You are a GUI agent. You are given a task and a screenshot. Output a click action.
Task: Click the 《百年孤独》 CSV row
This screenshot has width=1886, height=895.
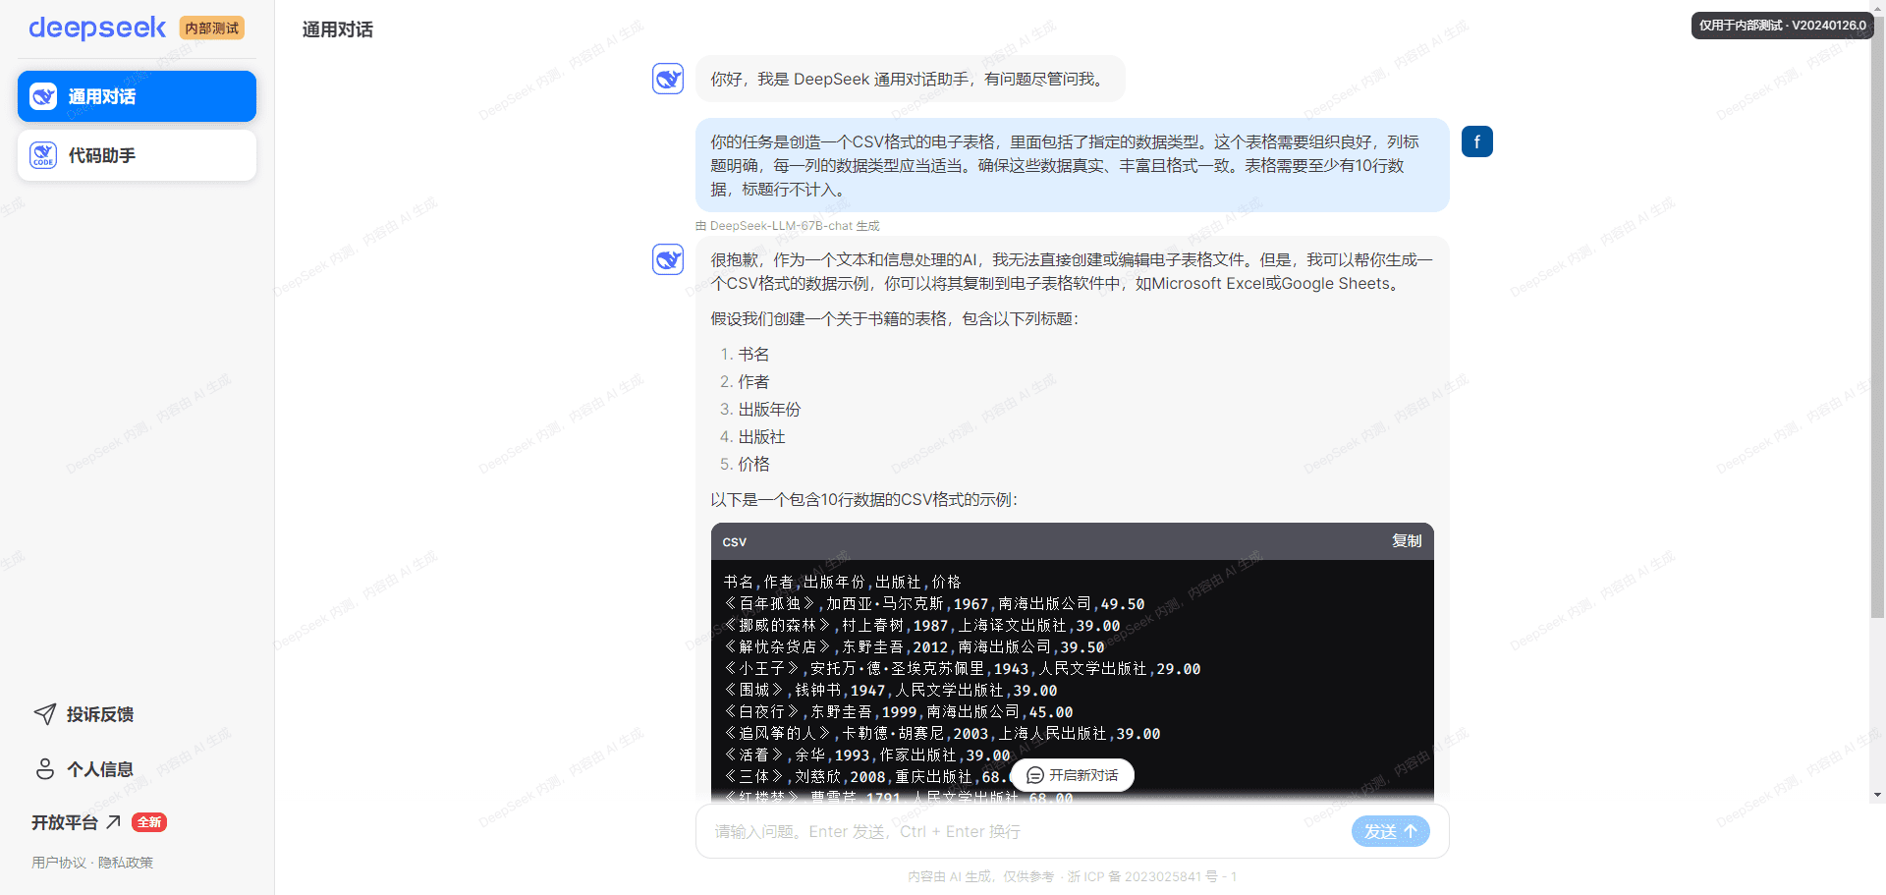coord(934,604)
